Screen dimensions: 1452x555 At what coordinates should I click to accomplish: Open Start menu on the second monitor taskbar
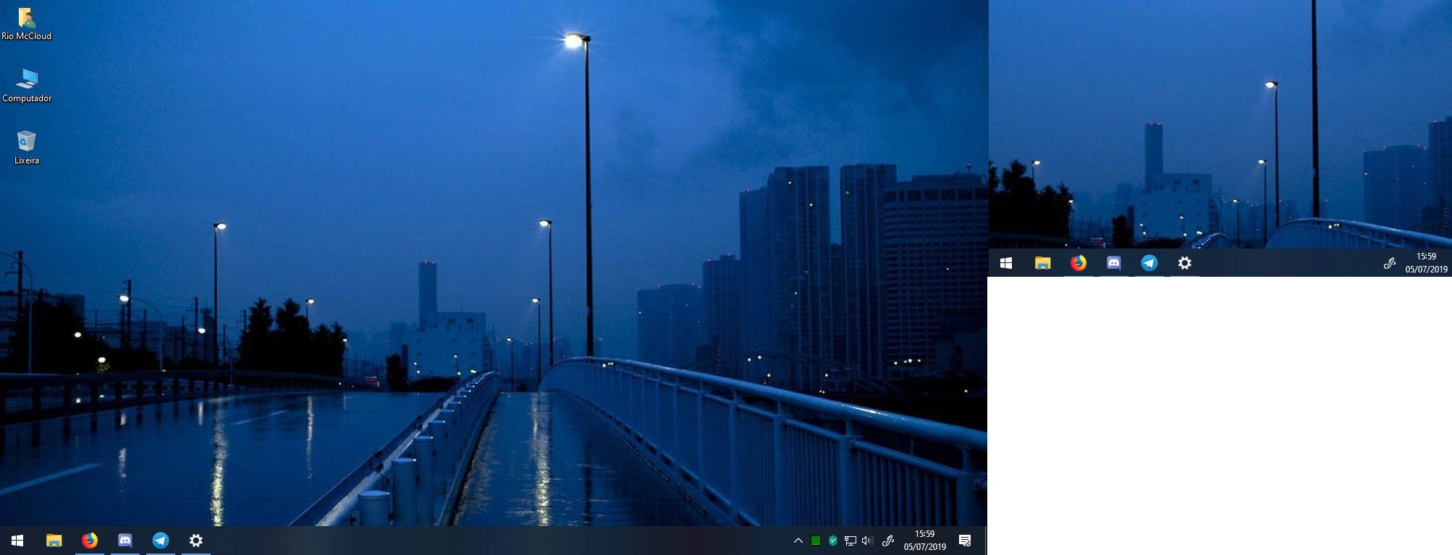pyautogui.click(x=1006, y=263)
